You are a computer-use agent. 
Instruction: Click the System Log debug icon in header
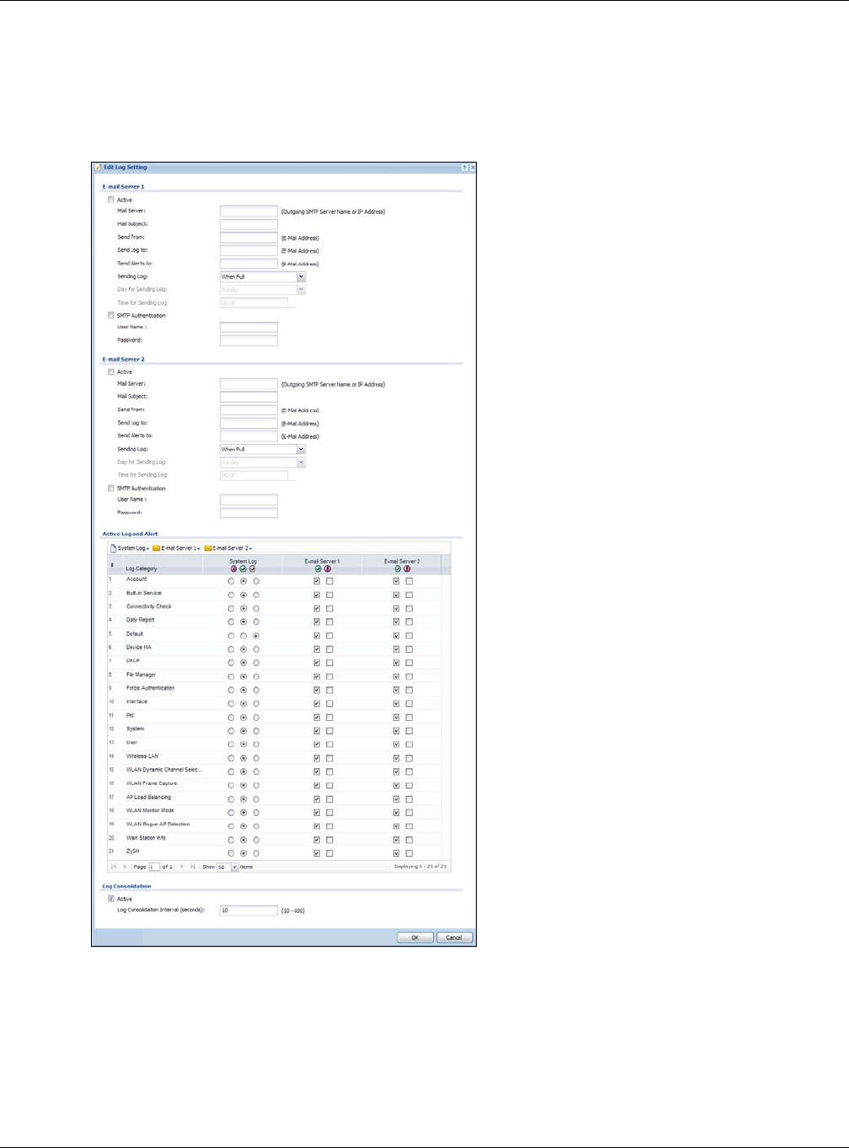[252, 569]
